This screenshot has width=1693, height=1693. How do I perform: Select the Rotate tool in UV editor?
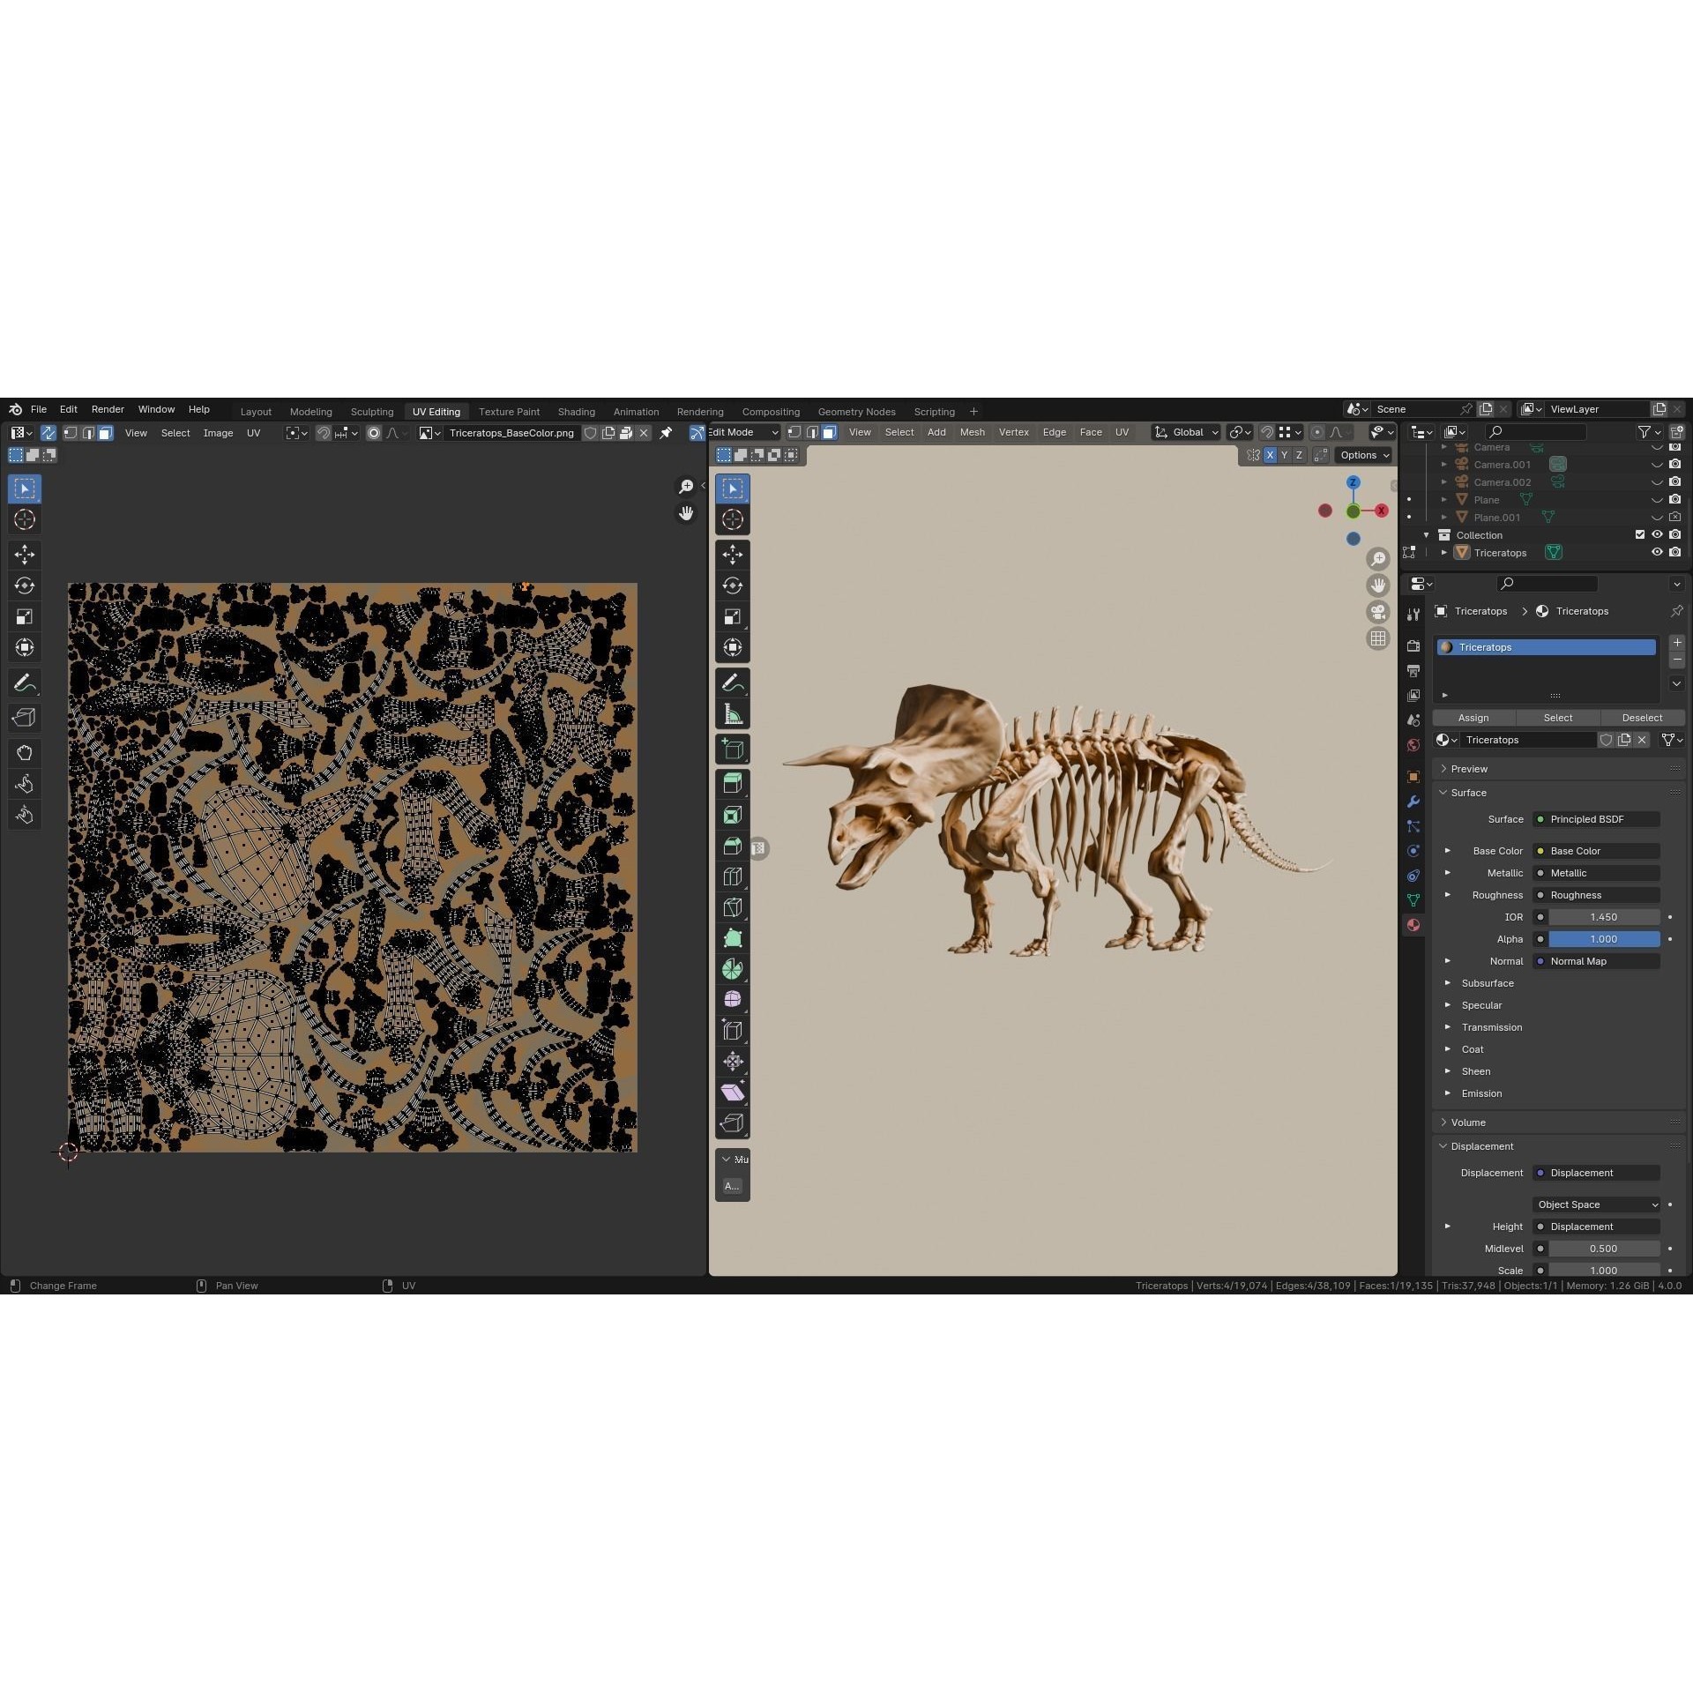25,585
